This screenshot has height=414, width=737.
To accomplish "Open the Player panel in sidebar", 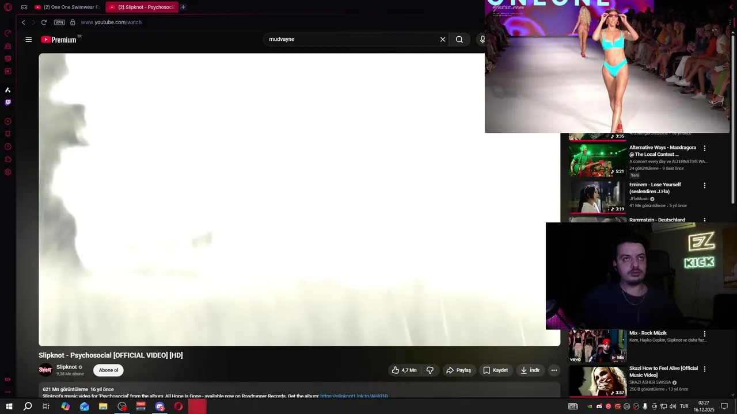I will coord(8,121).
